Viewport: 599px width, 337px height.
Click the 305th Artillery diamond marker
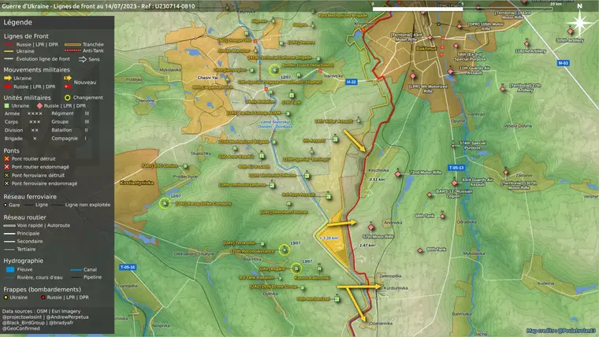[x=571, y=31]
